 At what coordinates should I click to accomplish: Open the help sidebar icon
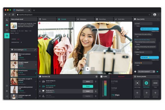(x=7, y=86)
